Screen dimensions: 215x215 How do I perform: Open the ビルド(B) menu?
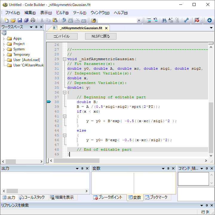(62, 13)
